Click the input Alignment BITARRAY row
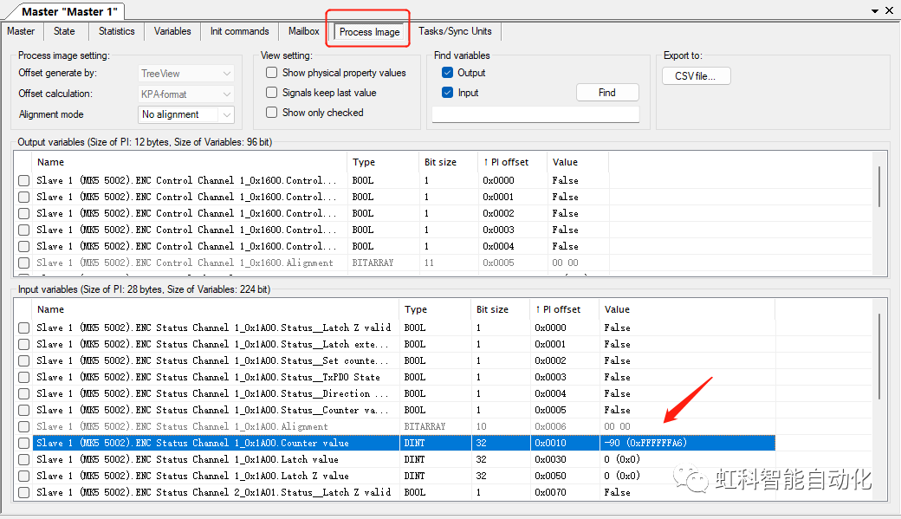The width and height of the screenshot is (901, 519). (404, 426)
